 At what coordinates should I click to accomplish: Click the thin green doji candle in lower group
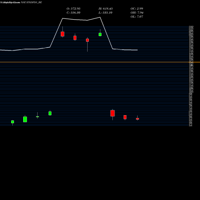pyautogui.click(x=38, y=117)
